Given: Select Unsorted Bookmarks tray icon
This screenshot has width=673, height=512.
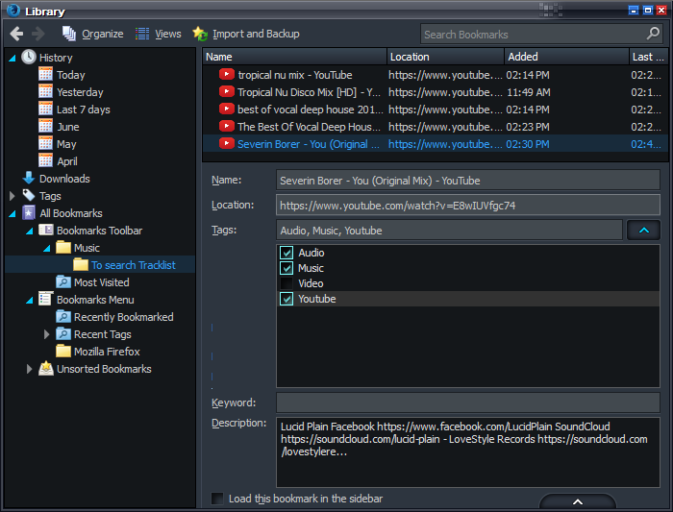Looking at the screenshot, I should (46, 368).
